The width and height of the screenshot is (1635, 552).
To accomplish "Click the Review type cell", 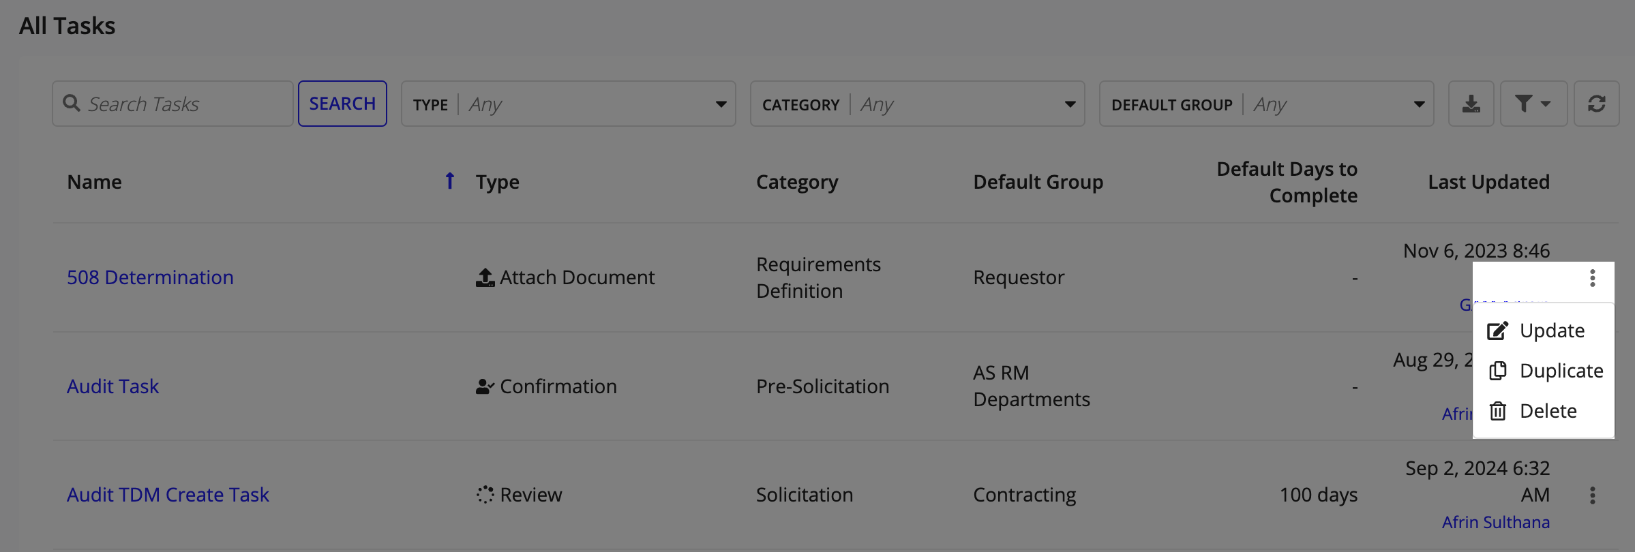I will point(518,495).
